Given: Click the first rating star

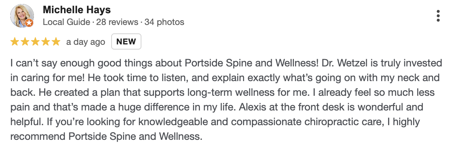Looking at the screenshot, I should click(x=15, y=42).
